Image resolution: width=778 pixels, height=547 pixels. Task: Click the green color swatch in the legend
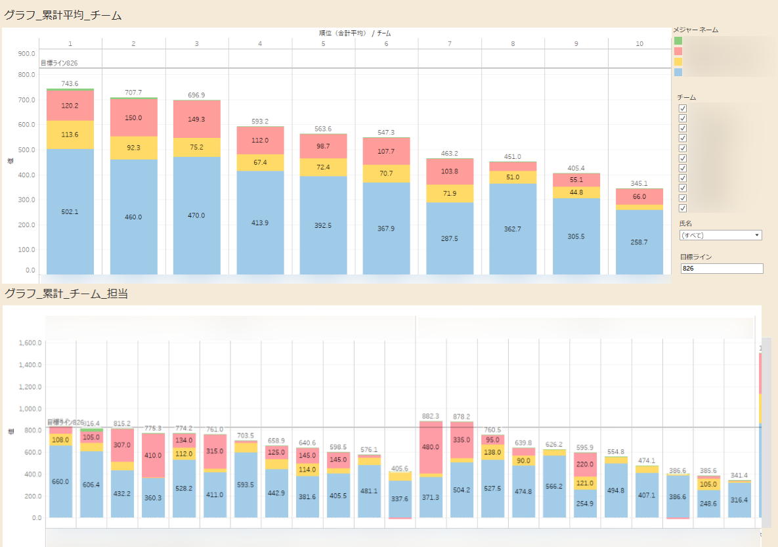click(678, 41)
